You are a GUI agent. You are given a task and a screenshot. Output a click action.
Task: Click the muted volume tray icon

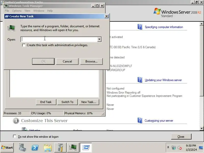click(x=180, y=148)
